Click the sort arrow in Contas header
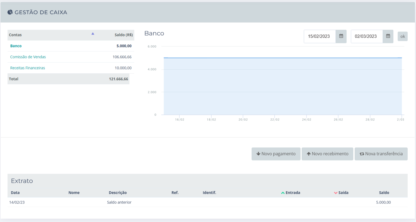Viewport: 416px width, 222px height. tap(93, 34)
